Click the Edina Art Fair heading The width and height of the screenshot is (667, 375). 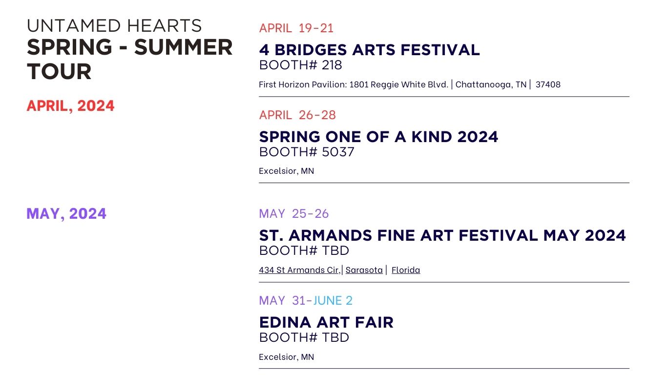pyautogui.click(x=326, y=322)
